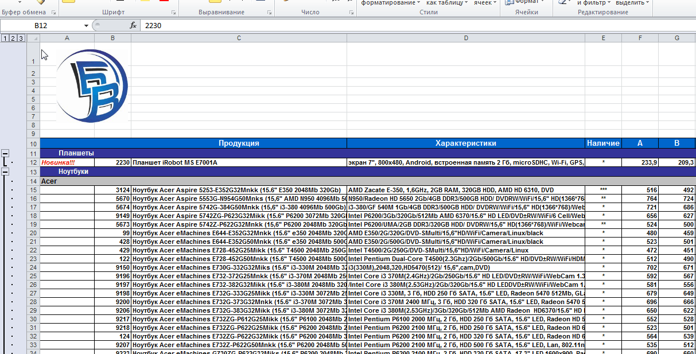Show outline level 3

tap(21, 38)
